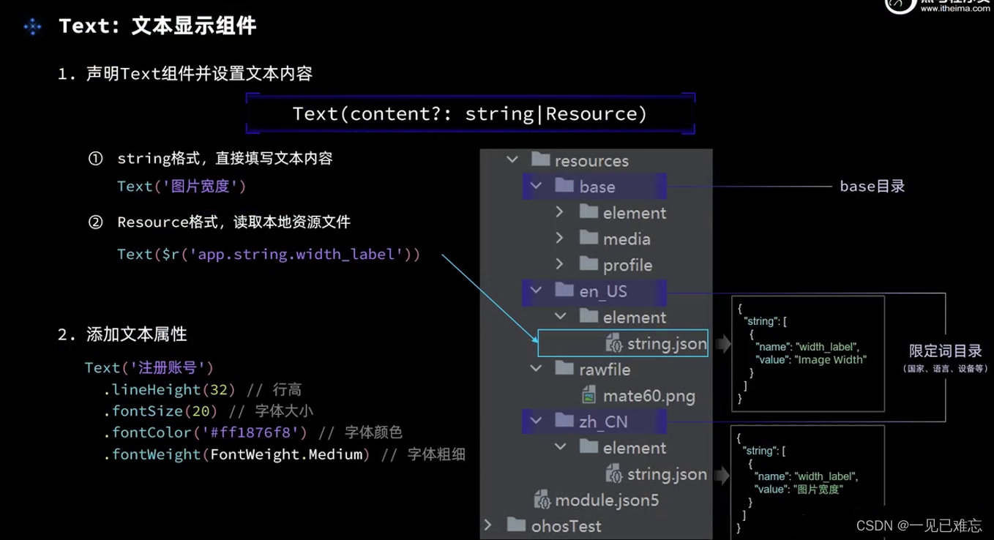Image resolution: width=994 pixels, height=540 pixels.
Task: Collapse the rawfile folder chevron
Action: 537,369
